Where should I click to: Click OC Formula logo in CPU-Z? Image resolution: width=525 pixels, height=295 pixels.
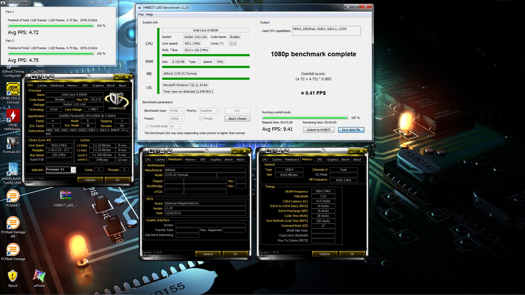click(x=117, y=101)
